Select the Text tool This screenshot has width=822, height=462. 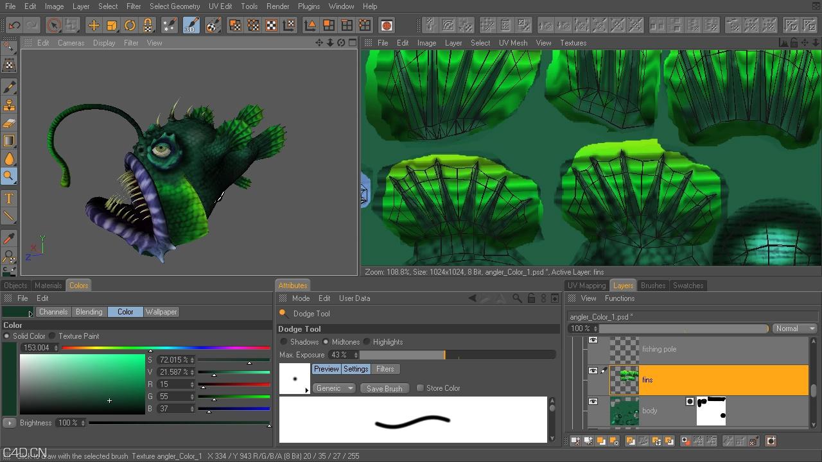click(x=9, y=199)
